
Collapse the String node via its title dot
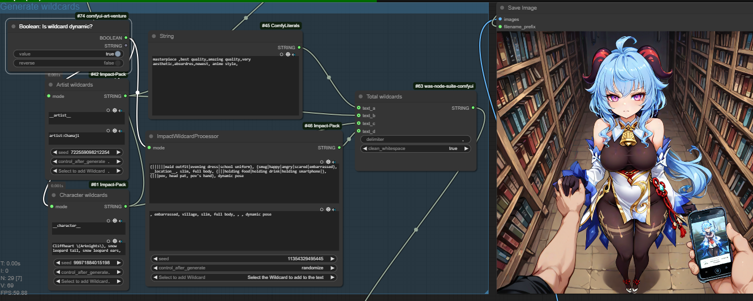[x=154, y=36]
